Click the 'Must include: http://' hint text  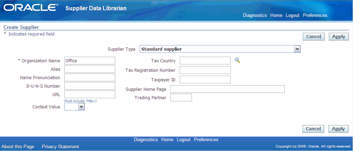point(81,101)
